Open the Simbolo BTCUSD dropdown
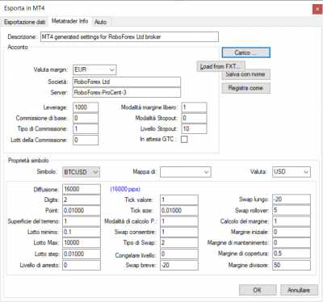This screenshot has height=302, width=323. point(81,172)
